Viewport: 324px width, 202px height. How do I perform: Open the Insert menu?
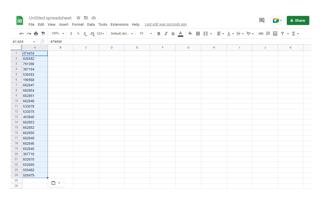[x=64, y=24]
